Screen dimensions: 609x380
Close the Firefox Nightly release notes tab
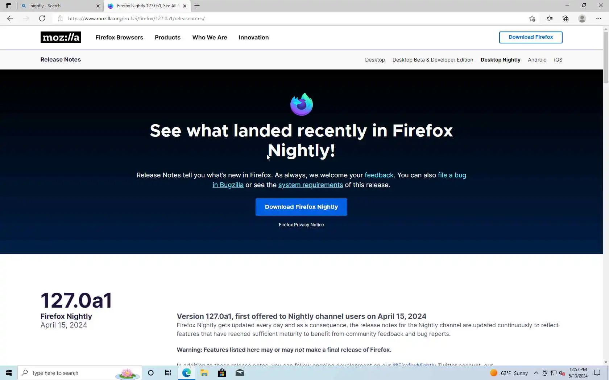click(x=185, y=6)
